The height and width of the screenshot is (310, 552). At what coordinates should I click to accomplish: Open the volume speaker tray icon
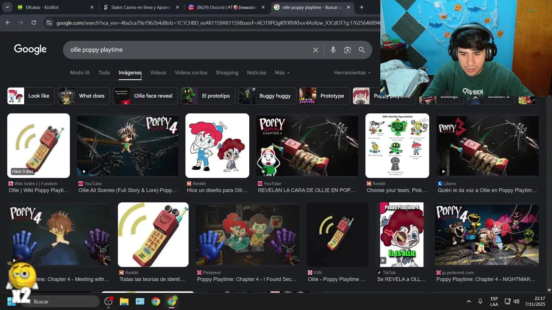(x=516, y=301)
